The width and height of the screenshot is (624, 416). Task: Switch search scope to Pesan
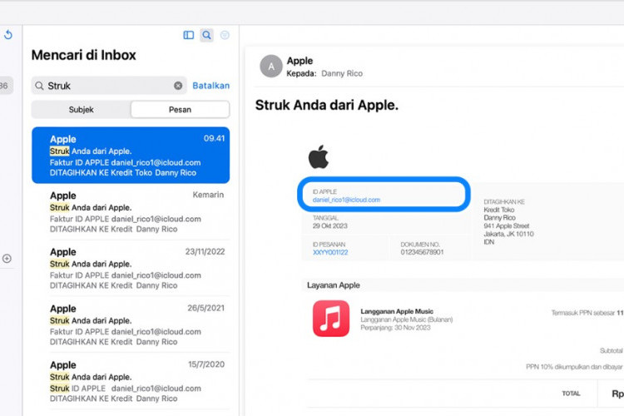[180, 110]
